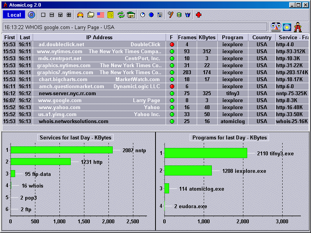The height and width of the screenshot is (233, 311).
Task: Select the www.nytimes.com row
Action: click(155, 52)
